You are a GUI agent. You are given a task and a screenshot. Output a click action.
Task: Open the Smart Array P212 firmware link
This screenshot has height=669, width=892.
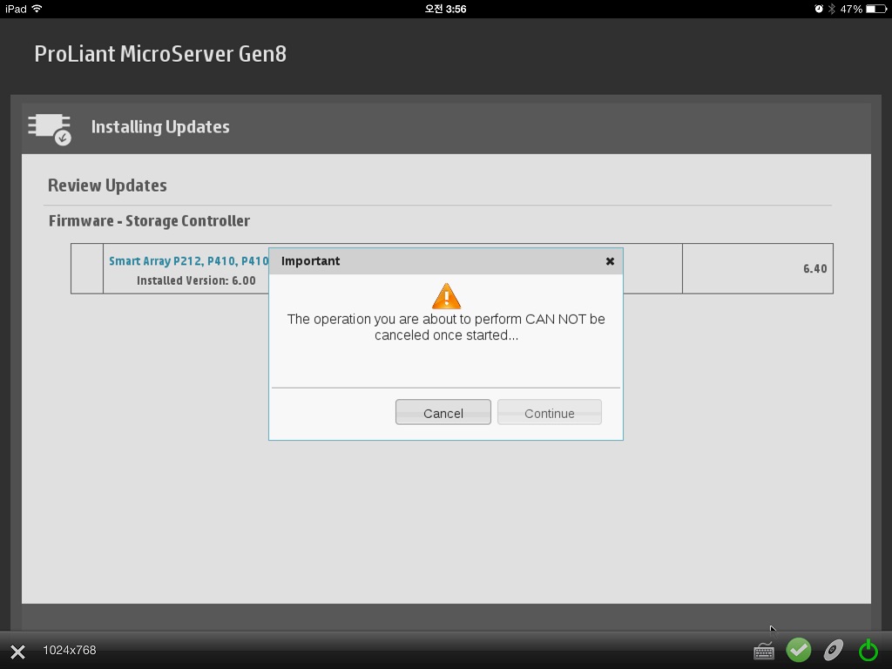pyautogui.click(x=188, y=260)
